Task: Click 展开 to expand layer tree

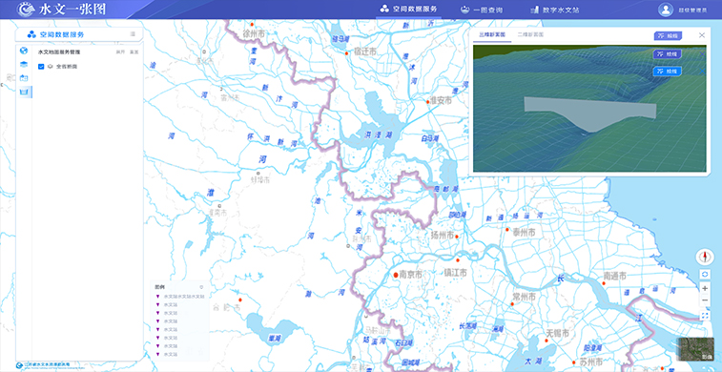Action: pyautogui.click(x=120, y=52)
